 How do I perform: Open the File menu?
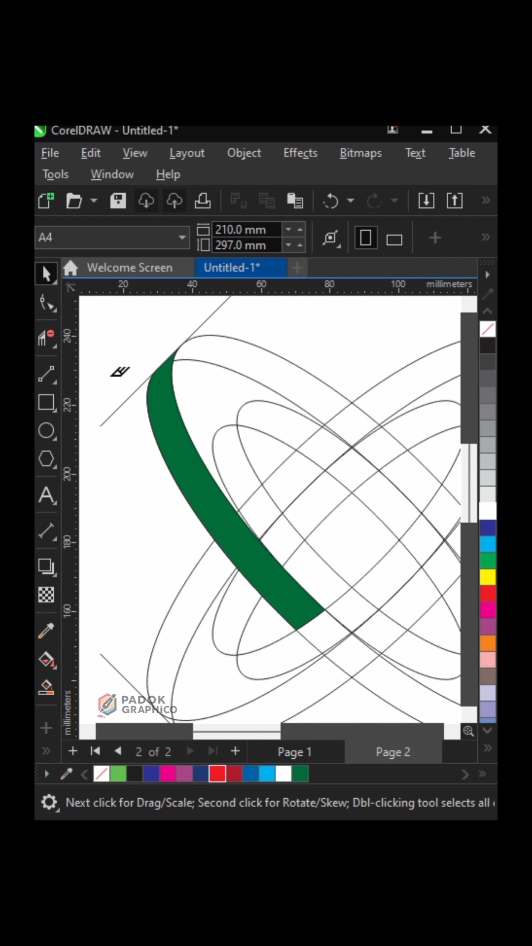[x=50, y=153]
